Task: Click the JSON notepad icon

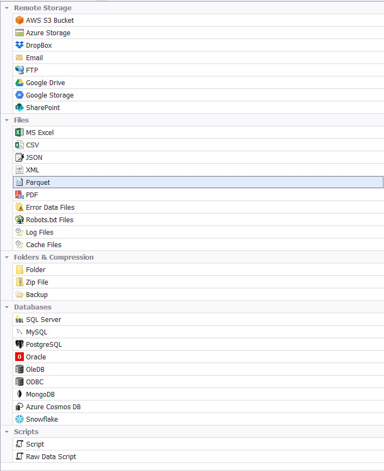Action: 19,157
